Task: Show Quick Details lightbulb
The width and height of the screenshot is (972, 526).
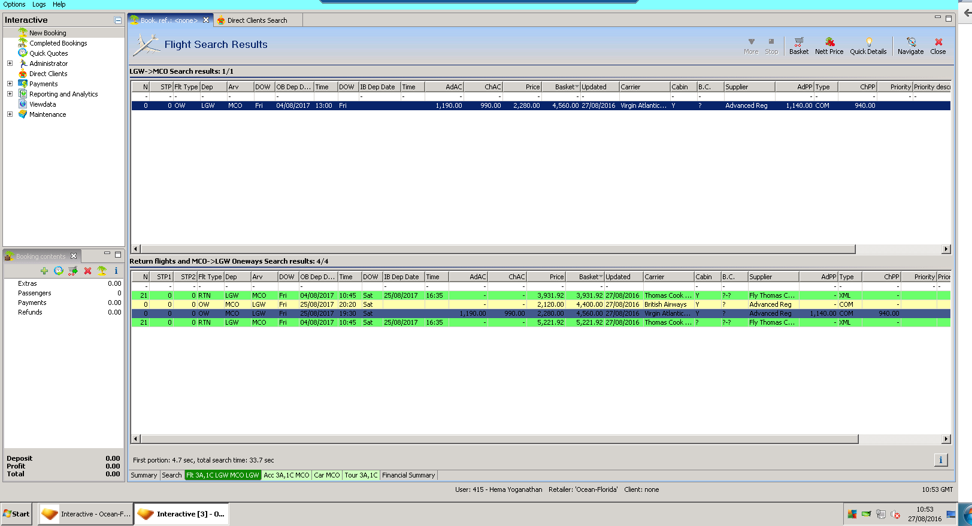Action: [x=868, y=46]
